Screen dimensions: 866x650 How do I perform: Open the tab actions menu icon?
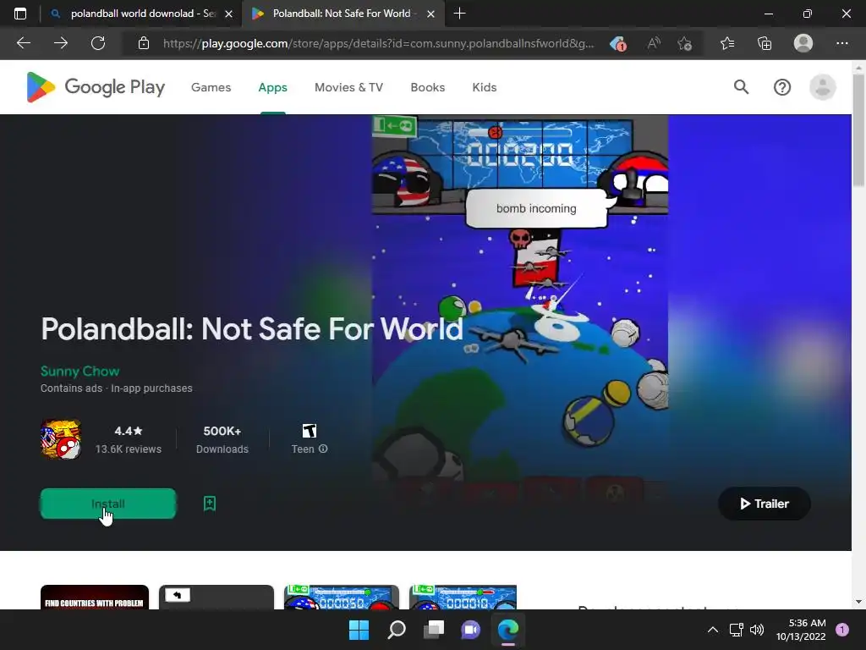(20, 14)
